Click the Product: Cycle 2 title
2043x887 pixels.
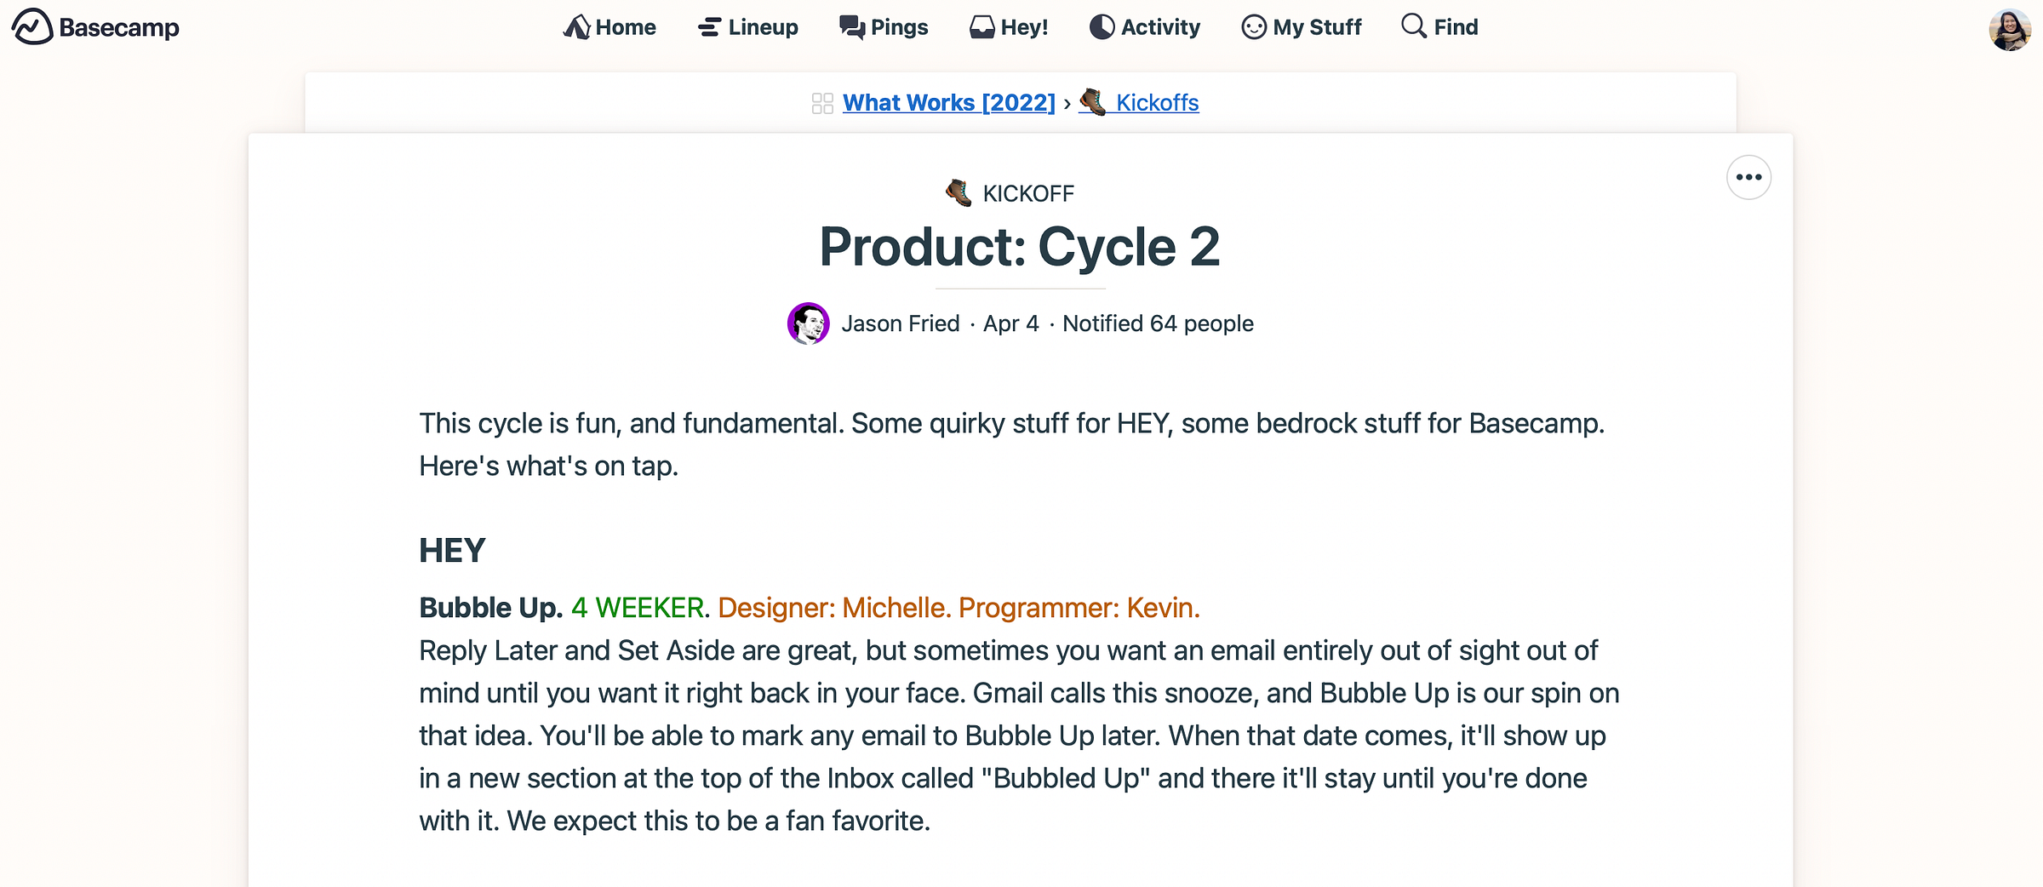tap(1020, 247)
